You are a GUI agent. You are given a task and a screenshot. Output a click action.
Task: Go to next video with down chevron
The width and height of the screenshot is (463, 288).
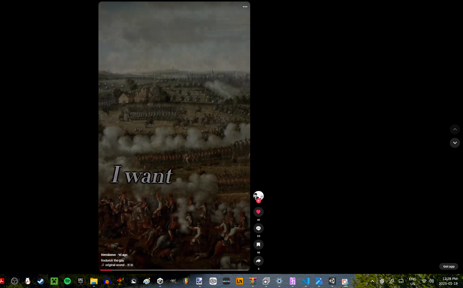tap(455, 143)
